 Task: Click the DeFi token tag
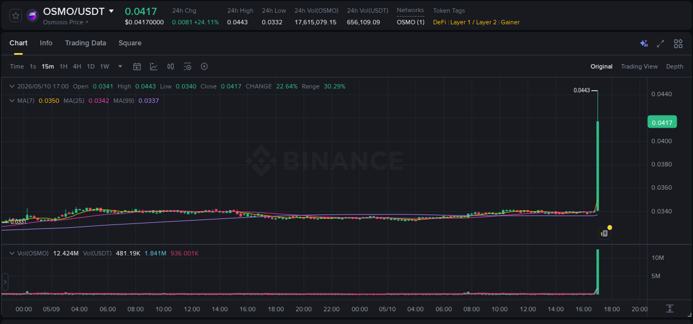tap(439, 22)
